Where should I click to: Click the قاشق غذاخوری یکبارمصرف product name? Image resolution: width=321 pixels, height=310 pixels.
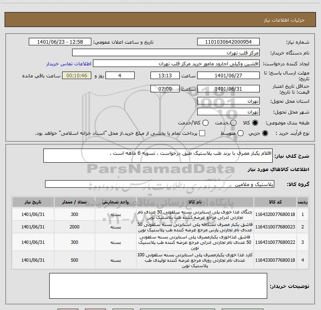click(195, 242)
